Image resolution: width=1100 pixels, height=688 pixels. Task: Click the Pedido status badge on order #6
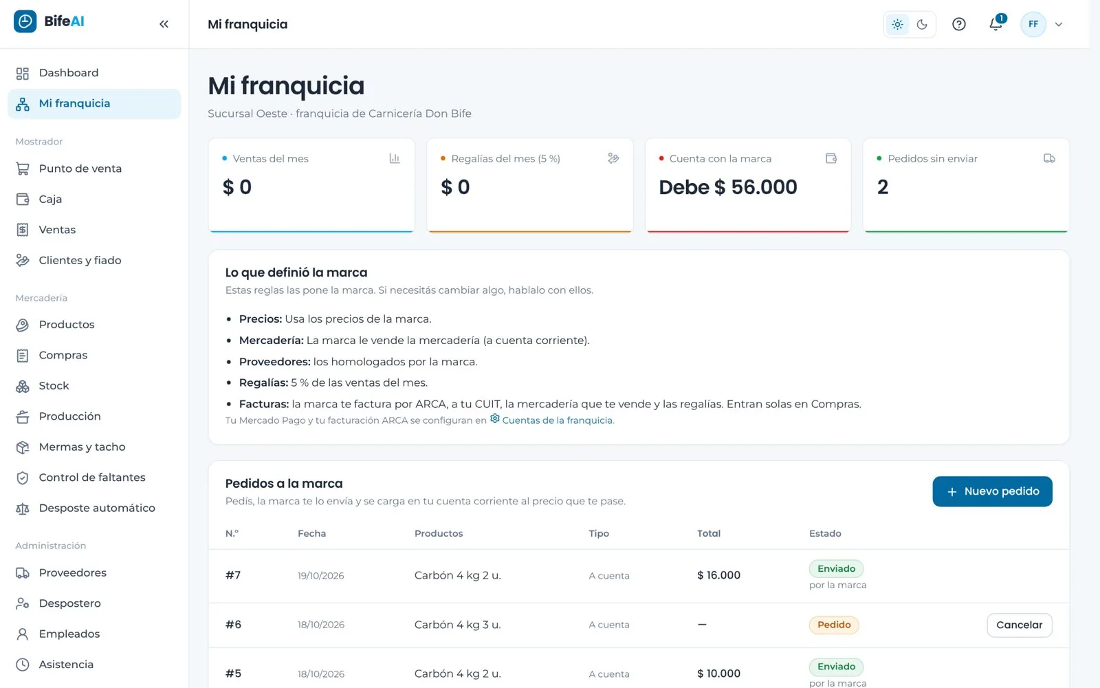tap(834, 625)
